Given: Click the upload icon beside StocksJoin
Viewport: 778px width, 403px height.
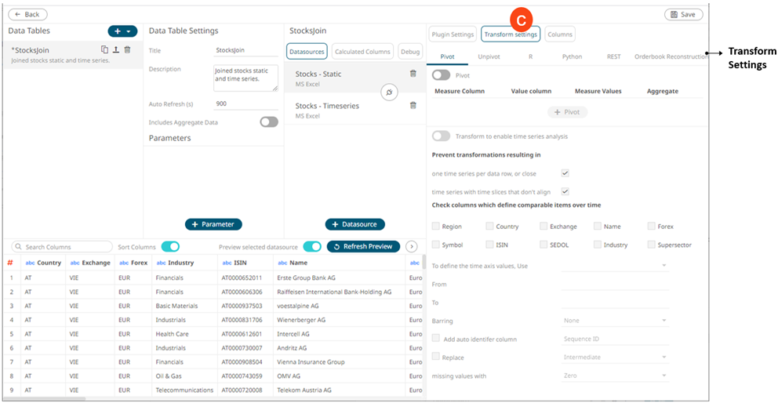Looking at the screenshot, I should point(116,49).
